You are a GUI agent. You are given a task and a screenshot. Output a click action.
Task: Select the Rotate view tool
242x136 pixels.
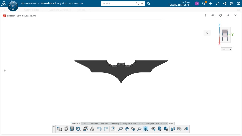pos(133,129)
